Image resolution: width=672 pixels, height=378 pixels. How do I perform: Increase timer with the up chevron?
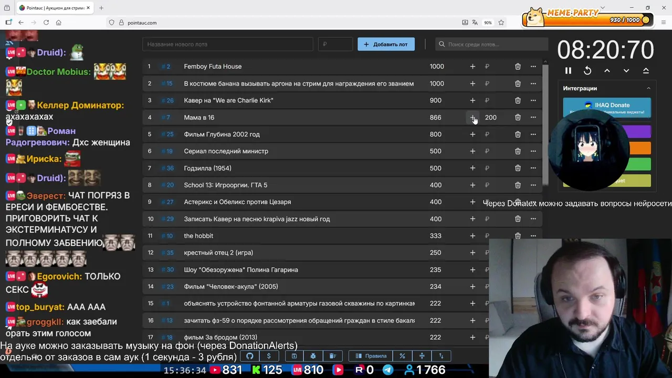607,70
